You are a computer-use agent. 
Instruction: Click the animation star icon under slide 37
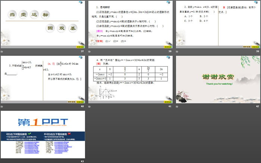[x=2, y=51]
